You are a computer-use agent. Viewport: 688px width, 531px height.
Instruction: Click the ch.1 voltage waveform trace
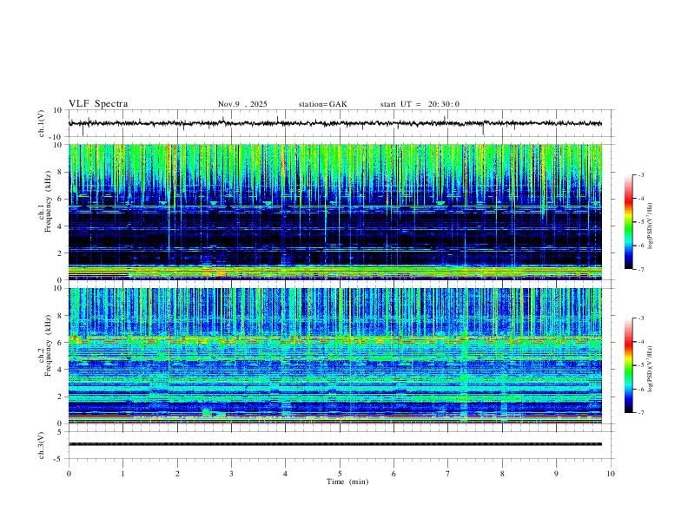click(335, 123)
